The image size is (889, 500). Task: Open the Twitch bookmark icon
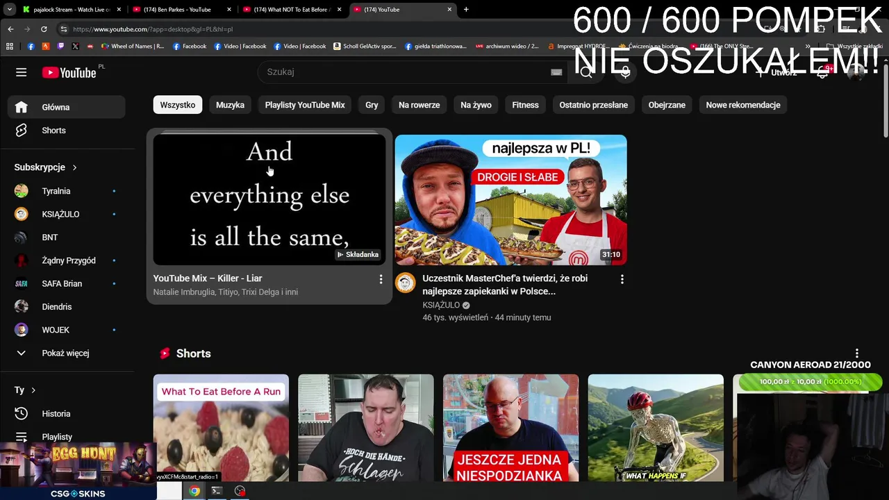(60, 47)
